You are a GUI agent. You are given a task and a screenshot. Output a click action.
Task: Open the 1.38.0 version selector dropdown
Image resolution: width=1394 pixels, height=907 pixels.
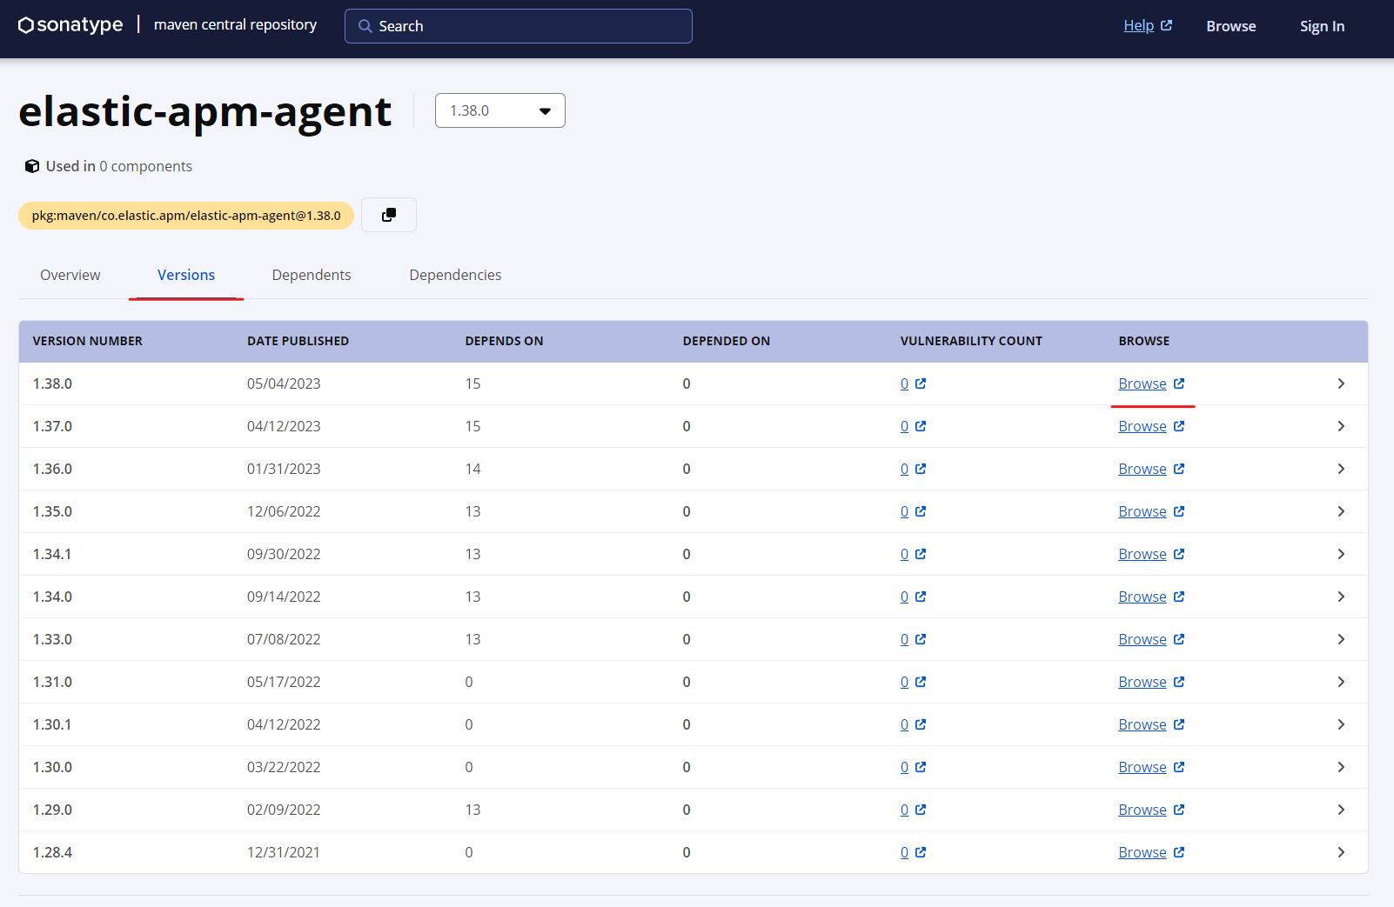(500, 110)
